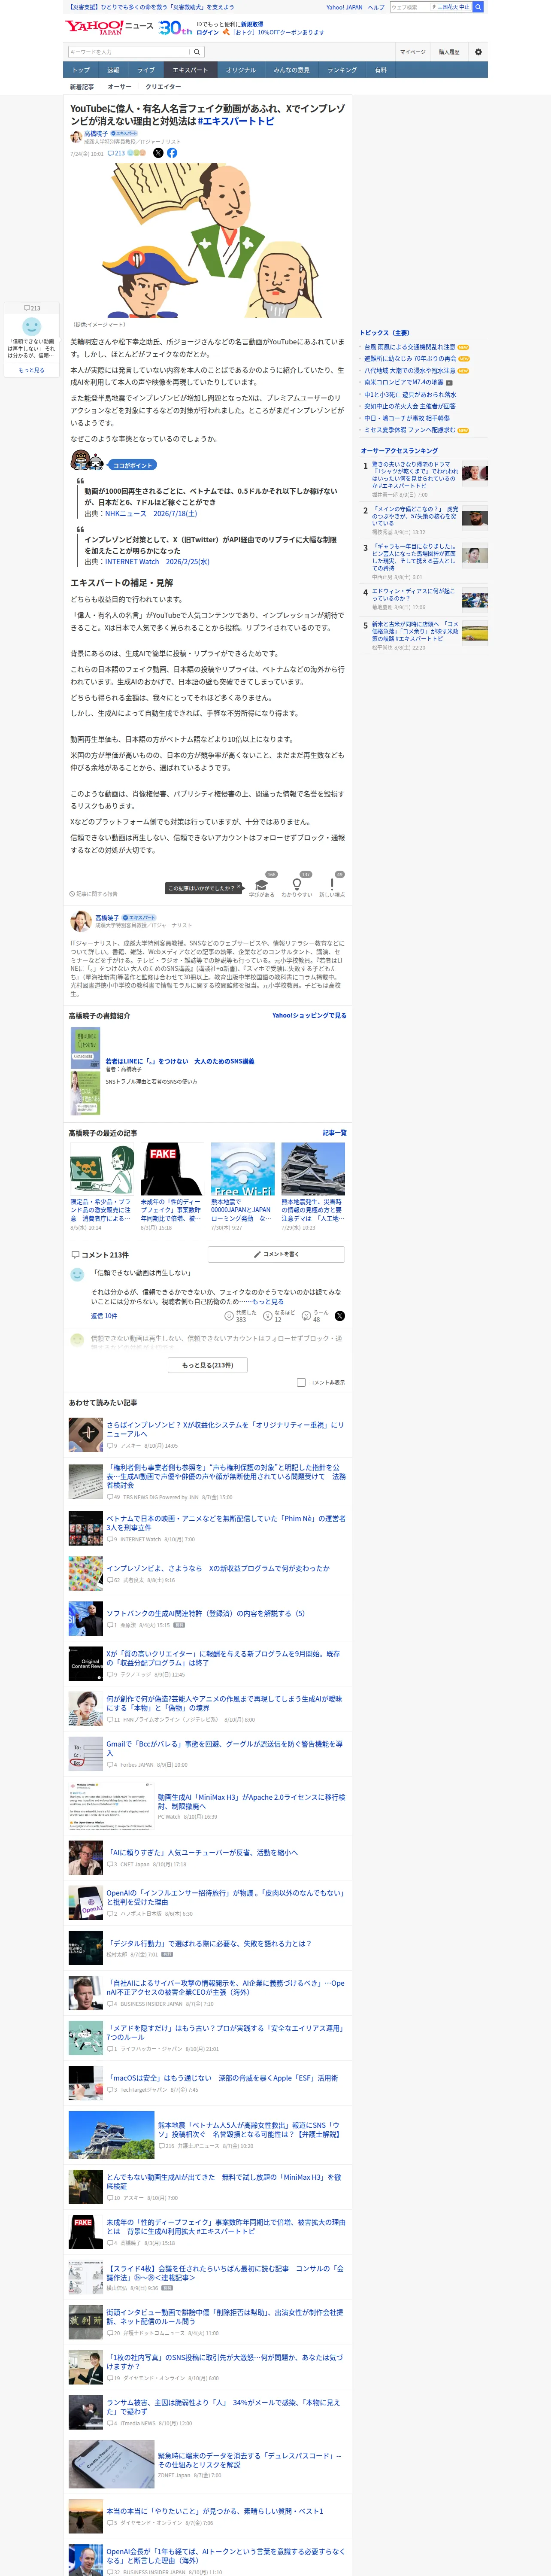This screenshot has height=2576, width=551.
Task: Open the ランキング tab in navigation bar
Action: (342, 70)
